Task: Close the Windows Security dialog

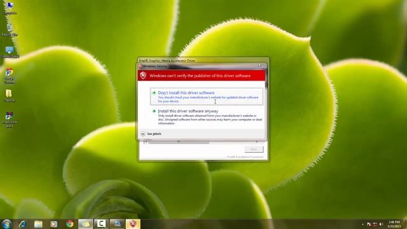Action: coord(260,66)
